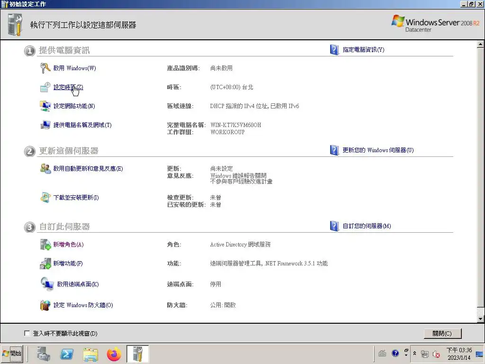Image resolution: width=485 pixels, height=364 pixels.
Task: Click the scrollbar up arrow
Action: point(481,44)
